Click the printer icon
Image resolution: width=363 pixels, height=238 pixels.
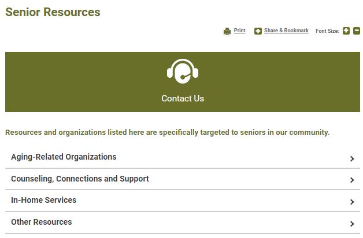(x=227, y=31)
